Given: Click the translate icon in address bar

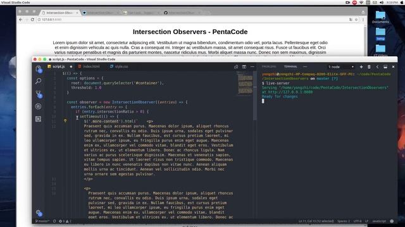Looking at the screenshot, I should pos(351,20).
